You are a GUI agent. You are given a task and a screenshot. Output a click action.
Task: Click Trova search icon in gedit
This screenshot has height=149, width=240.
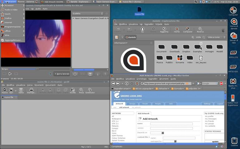[81, 91]
